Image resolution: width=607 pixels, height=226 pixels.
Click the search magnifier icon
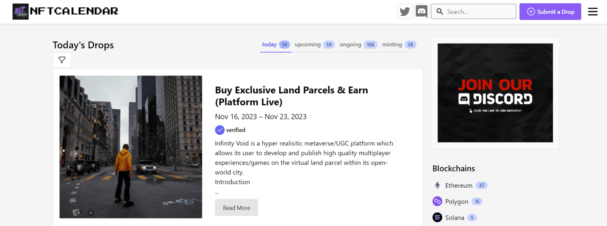(439, 12)
